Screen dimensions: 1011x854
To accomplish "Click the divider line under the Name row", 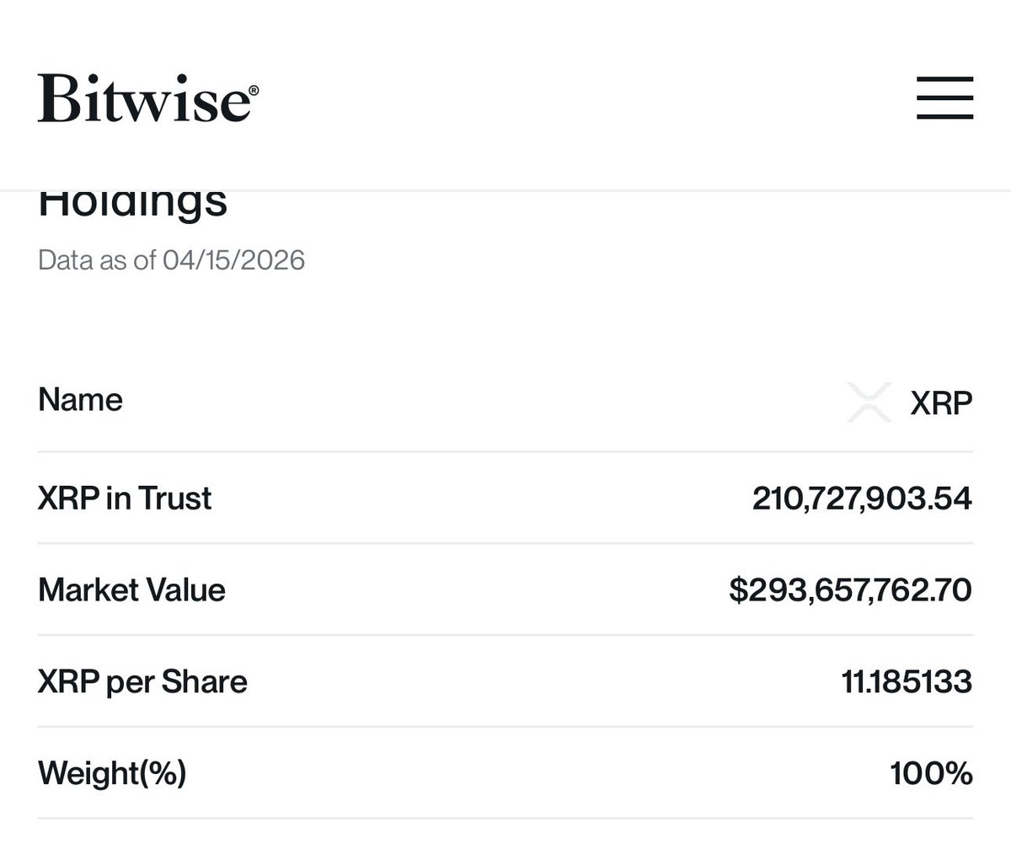I will [505, 452].
